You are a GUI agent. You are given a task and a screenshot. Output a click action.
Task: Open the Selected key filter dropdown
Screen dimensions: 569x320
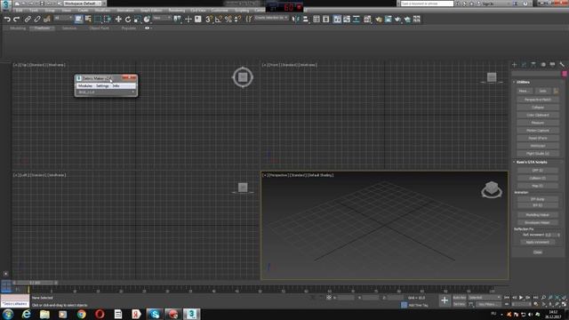coord(484,298)
